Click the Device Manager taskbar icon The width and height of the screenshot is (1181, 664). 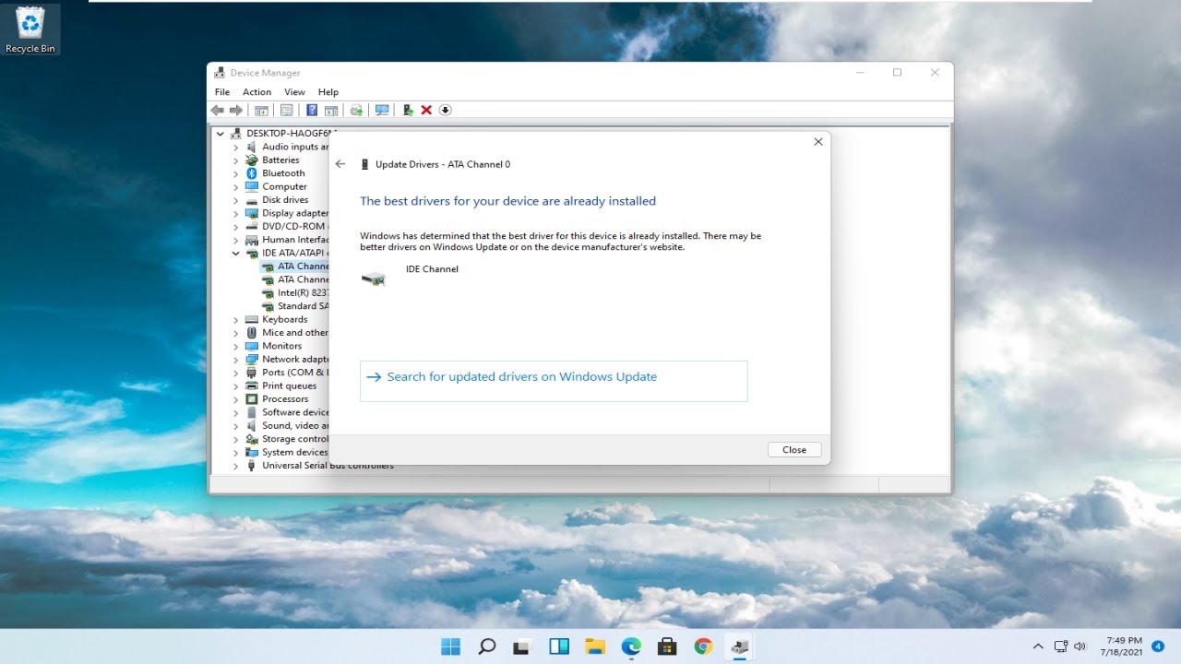click(739, 646)
